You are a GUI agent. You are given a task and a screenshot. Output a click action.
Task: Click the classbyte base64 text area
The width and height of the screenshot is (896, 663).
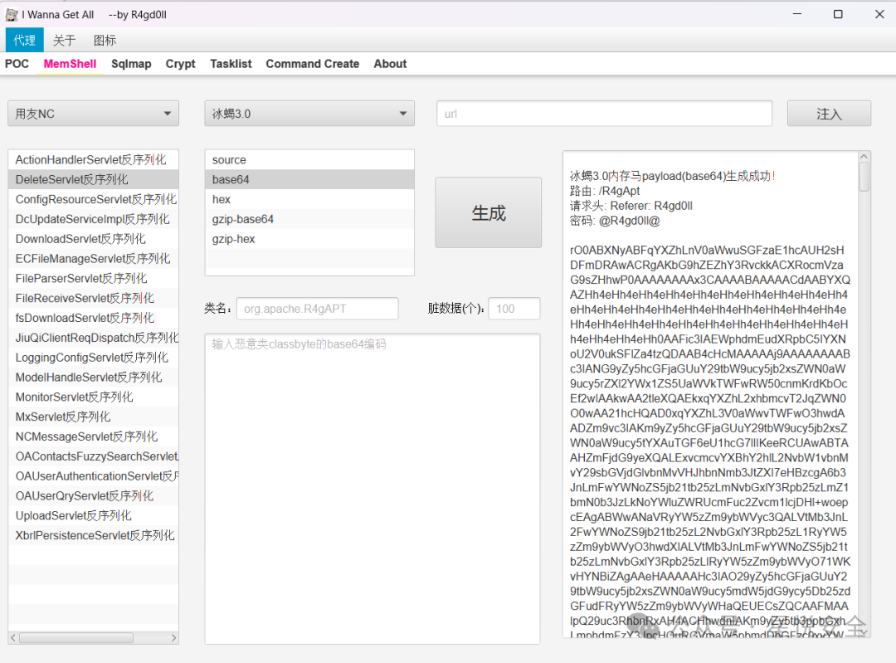372,489
